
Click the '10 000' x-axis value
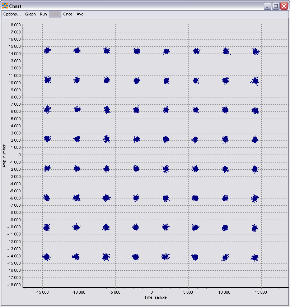[224, 292]
